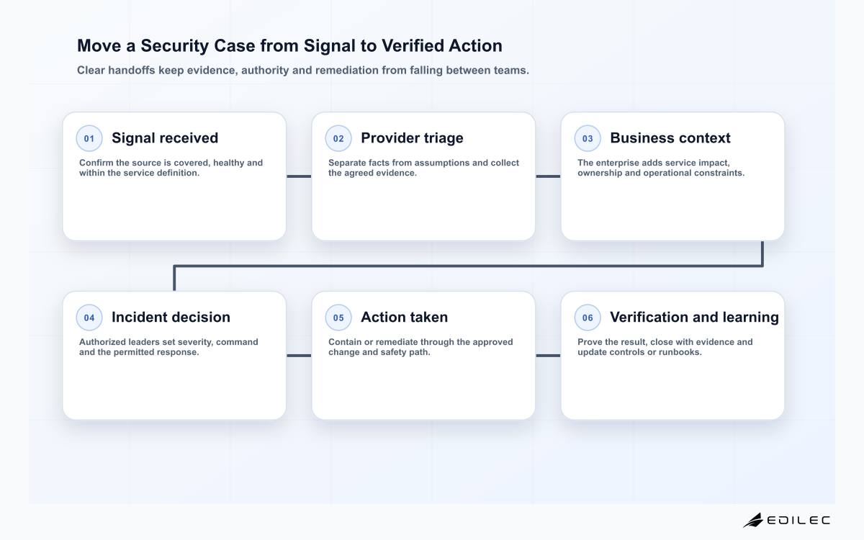
Task: Click the description under Signal received
Action: [171, 168]
